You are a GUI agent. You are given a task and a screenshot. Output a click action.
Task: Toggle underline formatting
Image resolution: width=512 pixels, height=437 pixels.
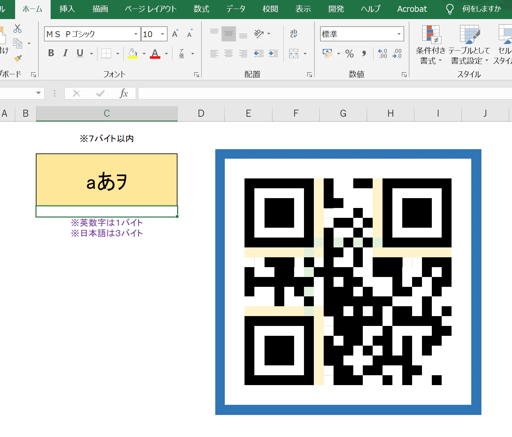pyautogui.click(x=80, y=53)
